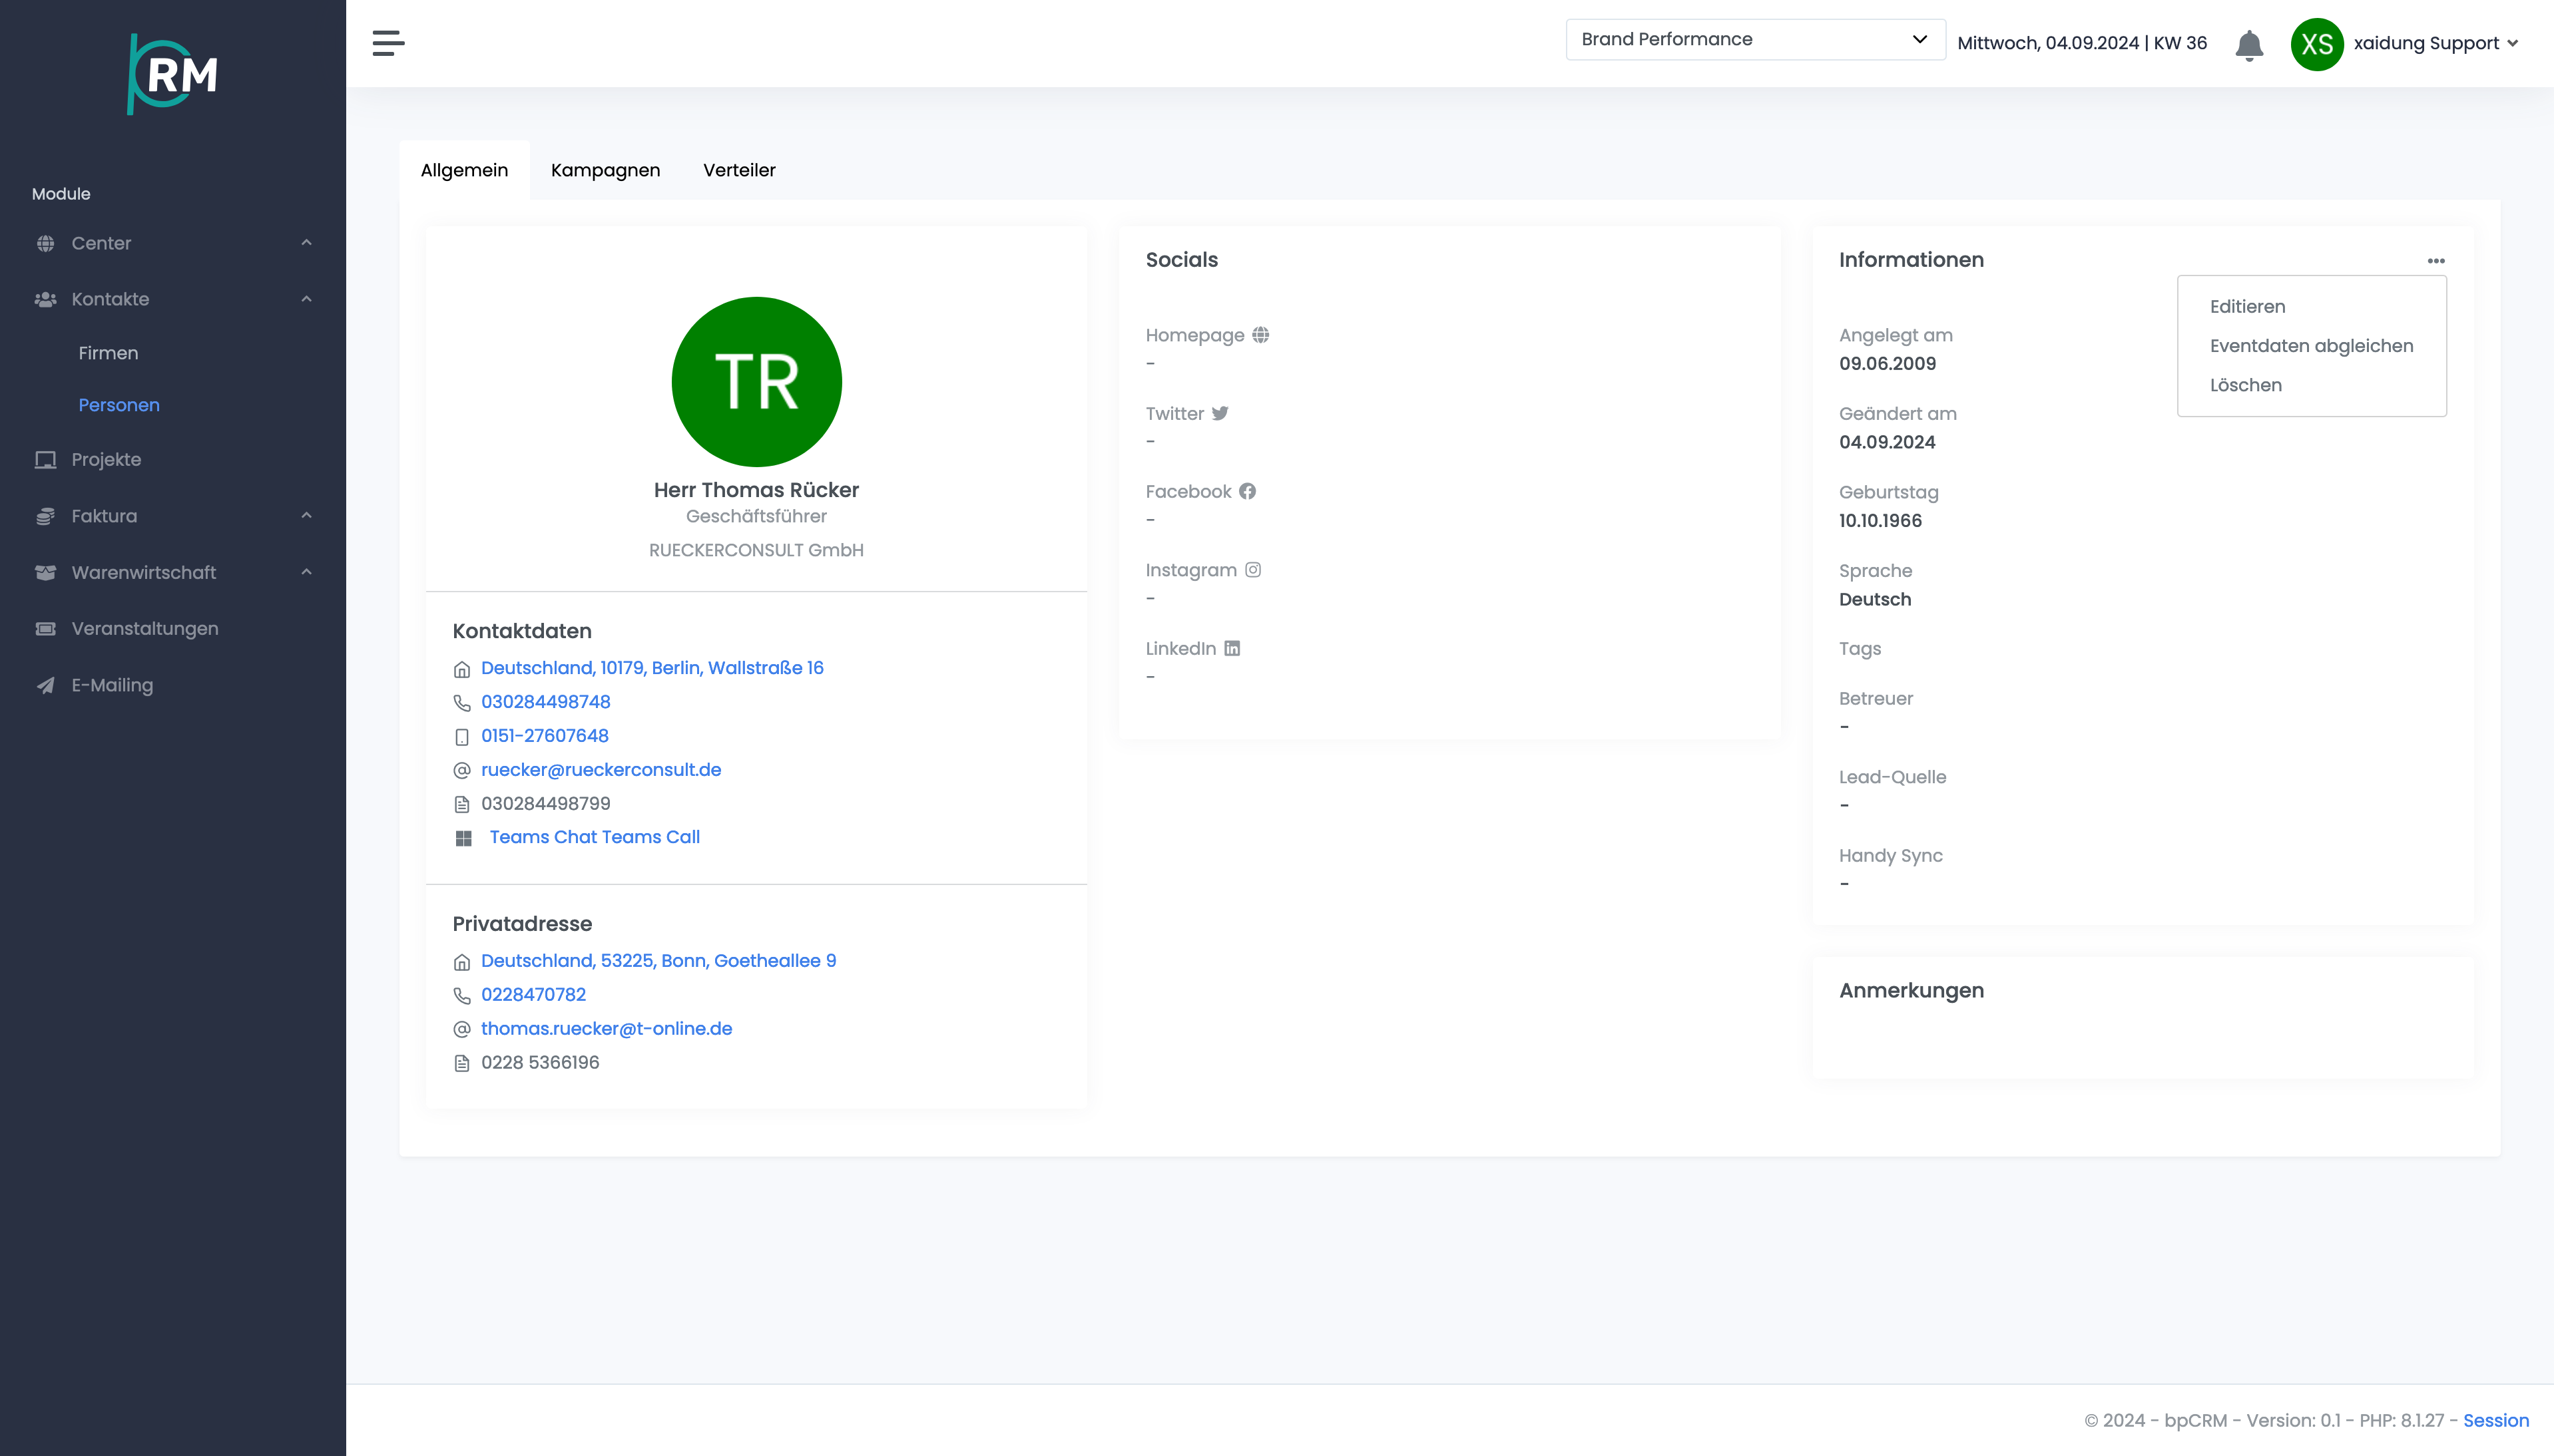
Task: Open the Berlin Wallstraße 16 address link
Action: pos(652,668)
